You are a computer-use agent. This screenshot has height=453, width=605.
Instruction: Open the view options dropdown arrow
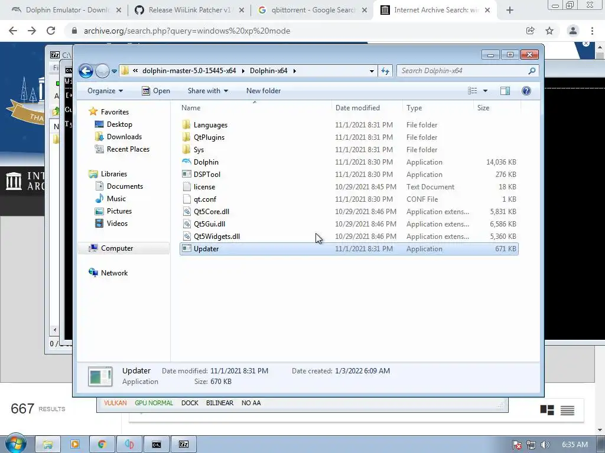pos(486,91)
